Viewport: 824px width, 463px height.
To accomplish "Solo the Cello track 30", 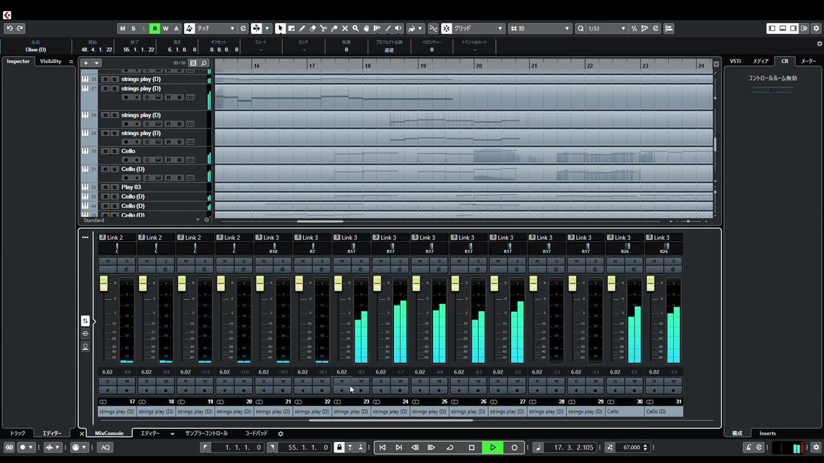I will tap(115, 151).
